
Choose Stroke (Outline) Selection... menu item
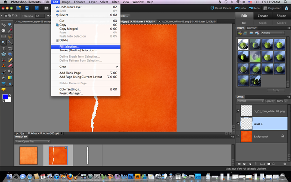point(86,50)
